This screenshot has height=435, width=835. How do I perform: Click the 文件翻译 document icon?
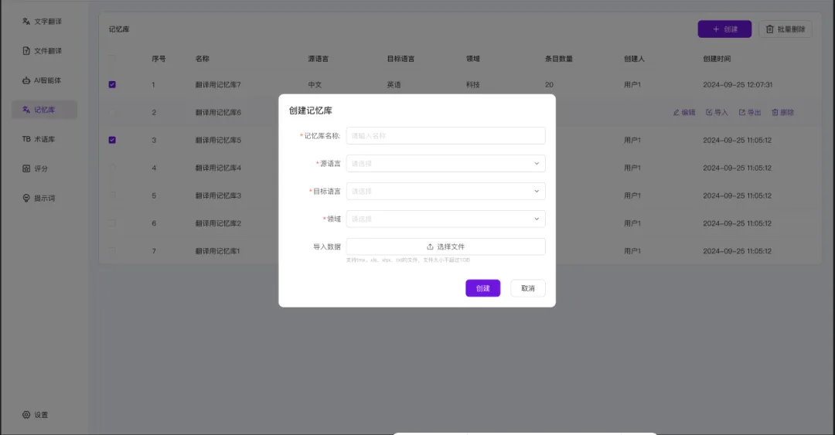26,50
